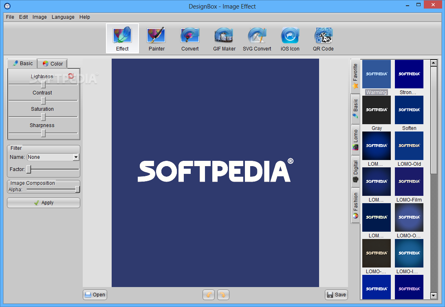
Task: Open the Painter tool
Action: [x=156, y=38]
